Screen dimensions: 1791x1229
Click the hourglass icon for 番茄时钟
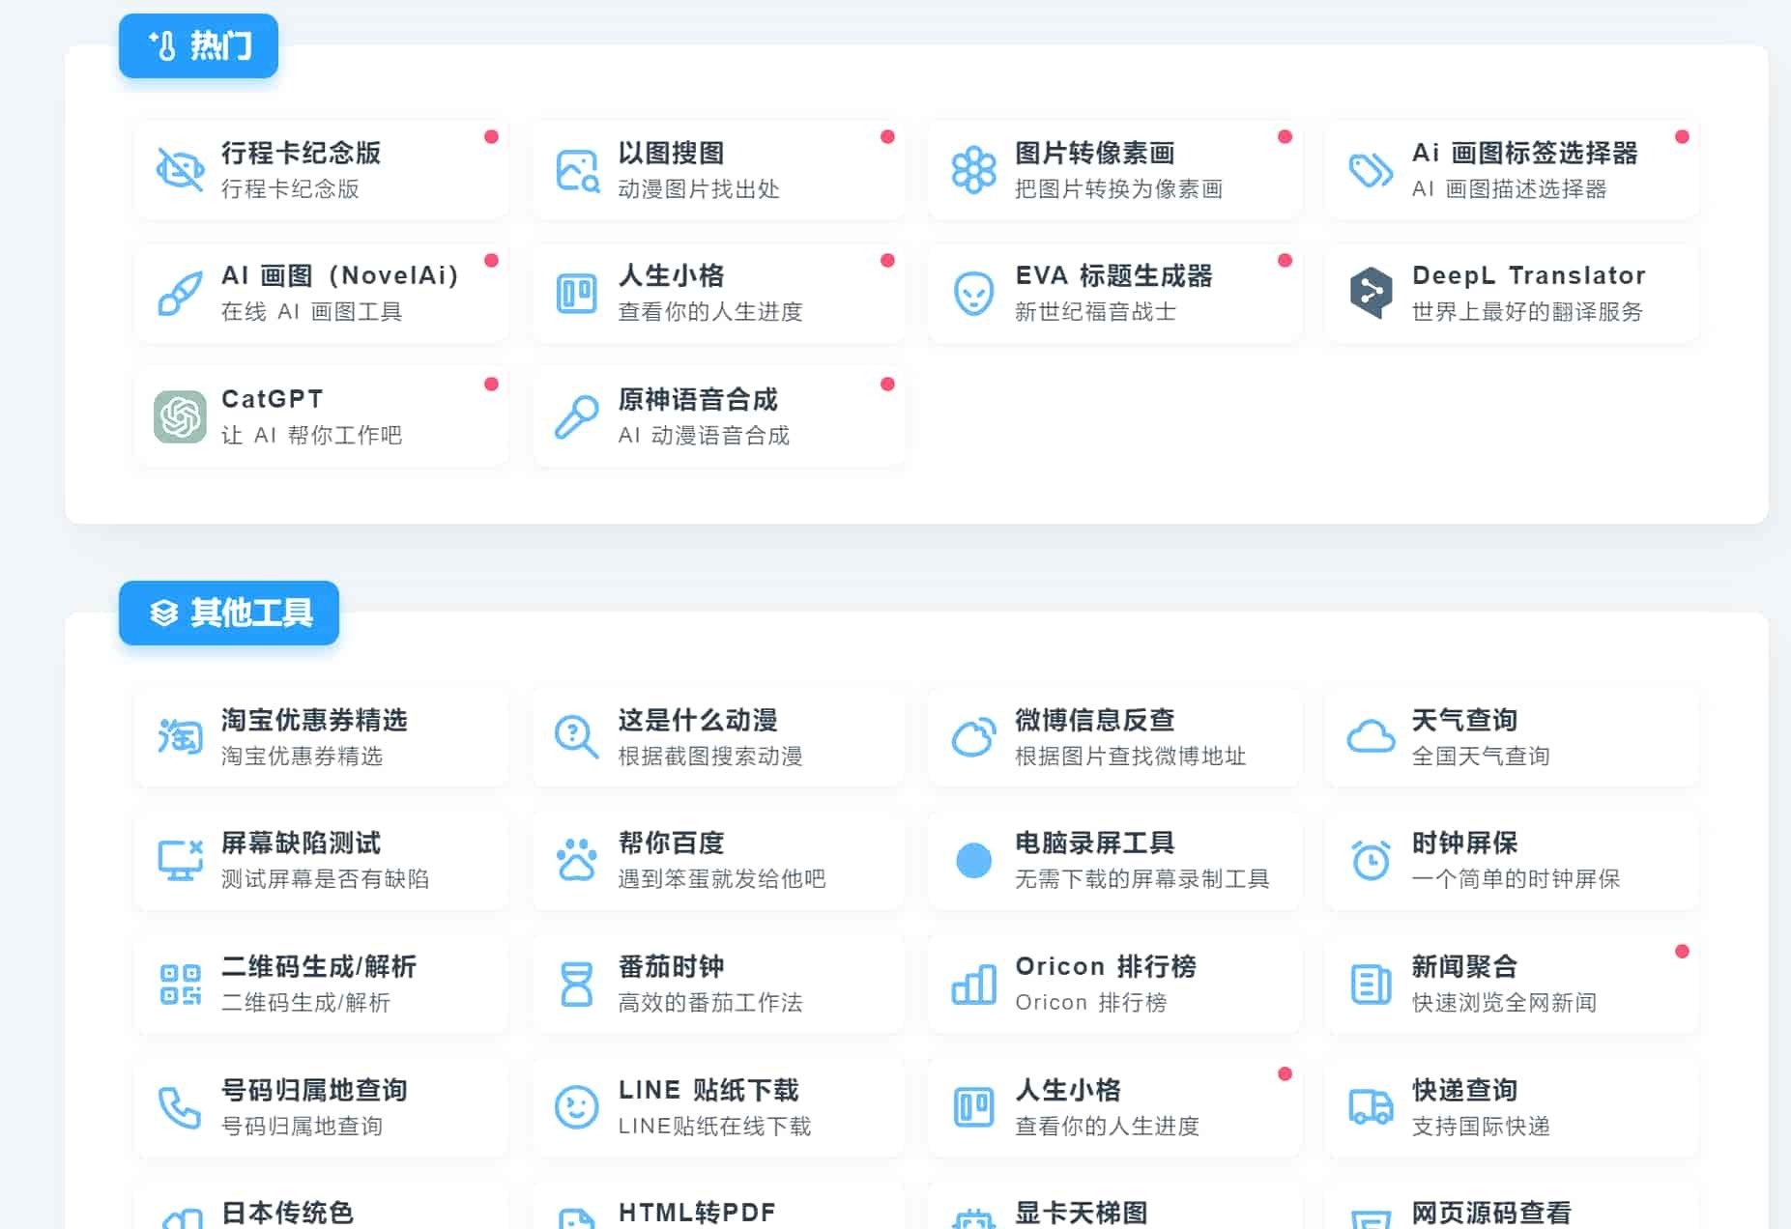click(577, 984)
